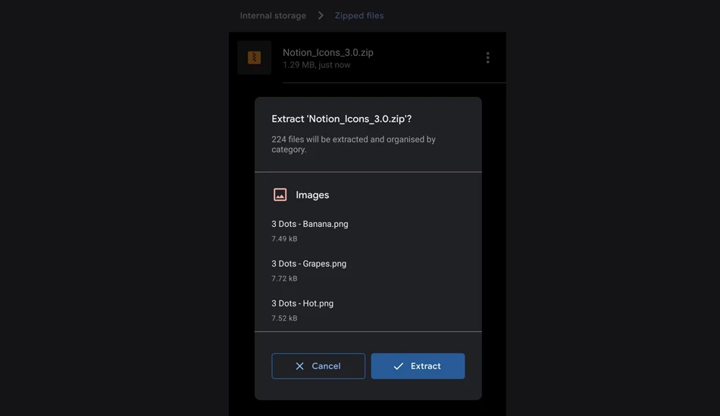720x416 pixels.
Task: Click the '1.29 MB, just now' subtitle
Action: tap(316, 65)
